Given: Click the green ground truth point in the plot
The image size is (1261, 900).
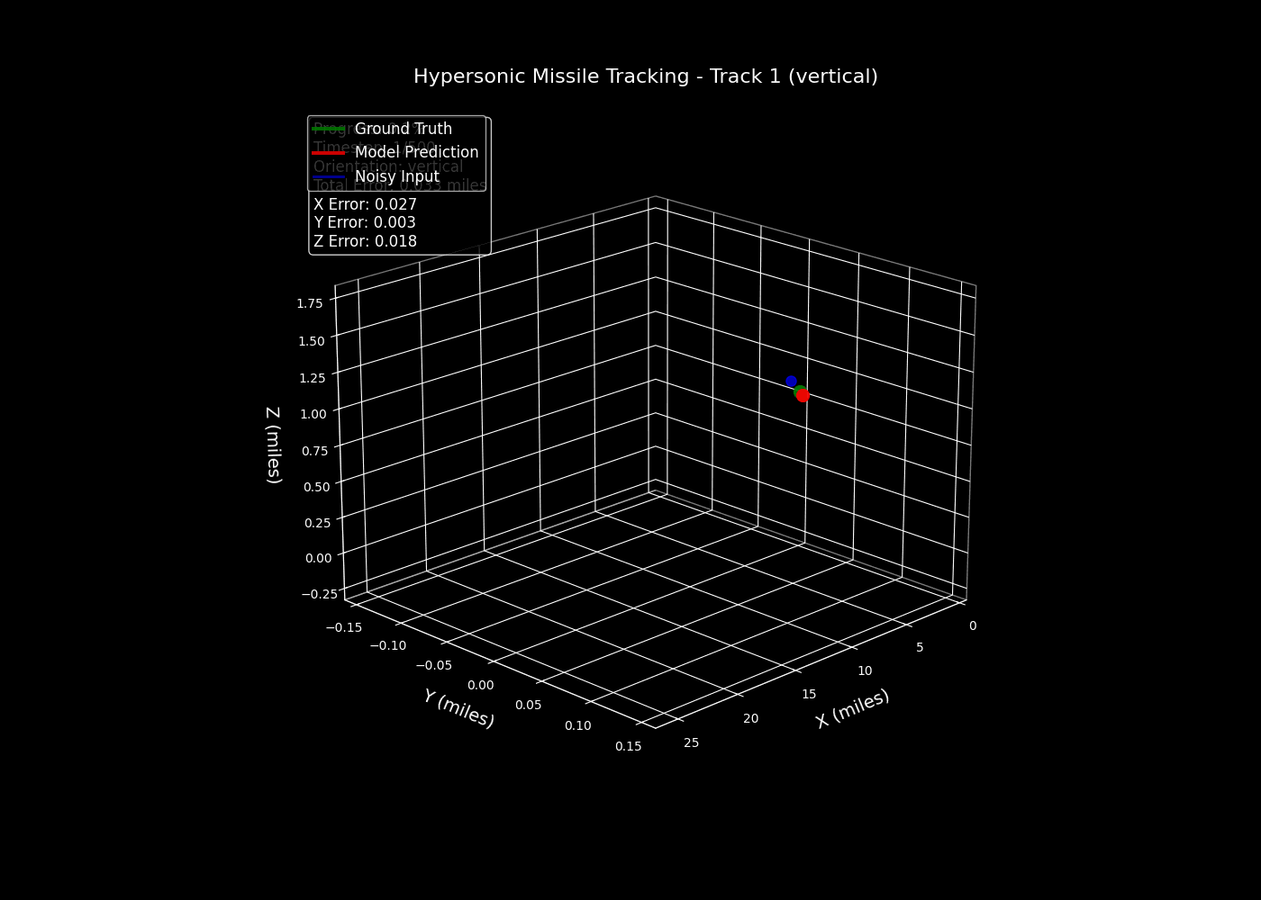Looking at the screenshot, I should click(798, 389).
